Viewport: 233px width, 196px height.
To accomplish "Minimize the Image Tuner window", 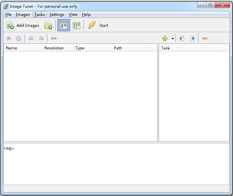I will coord(202,5).
